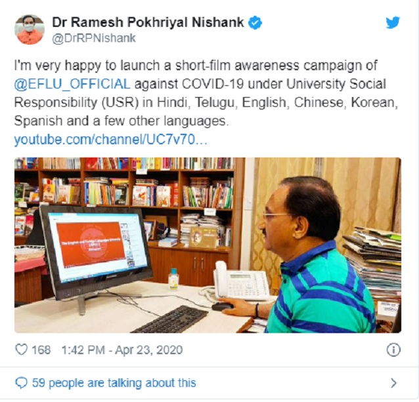Click "59 people are talking about this"

pos(114,383)
